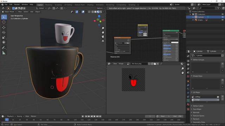Screen dimensions: 225x126
Task: Switch to the UV Editing workspace tab
Action: [x=68, y=5]
